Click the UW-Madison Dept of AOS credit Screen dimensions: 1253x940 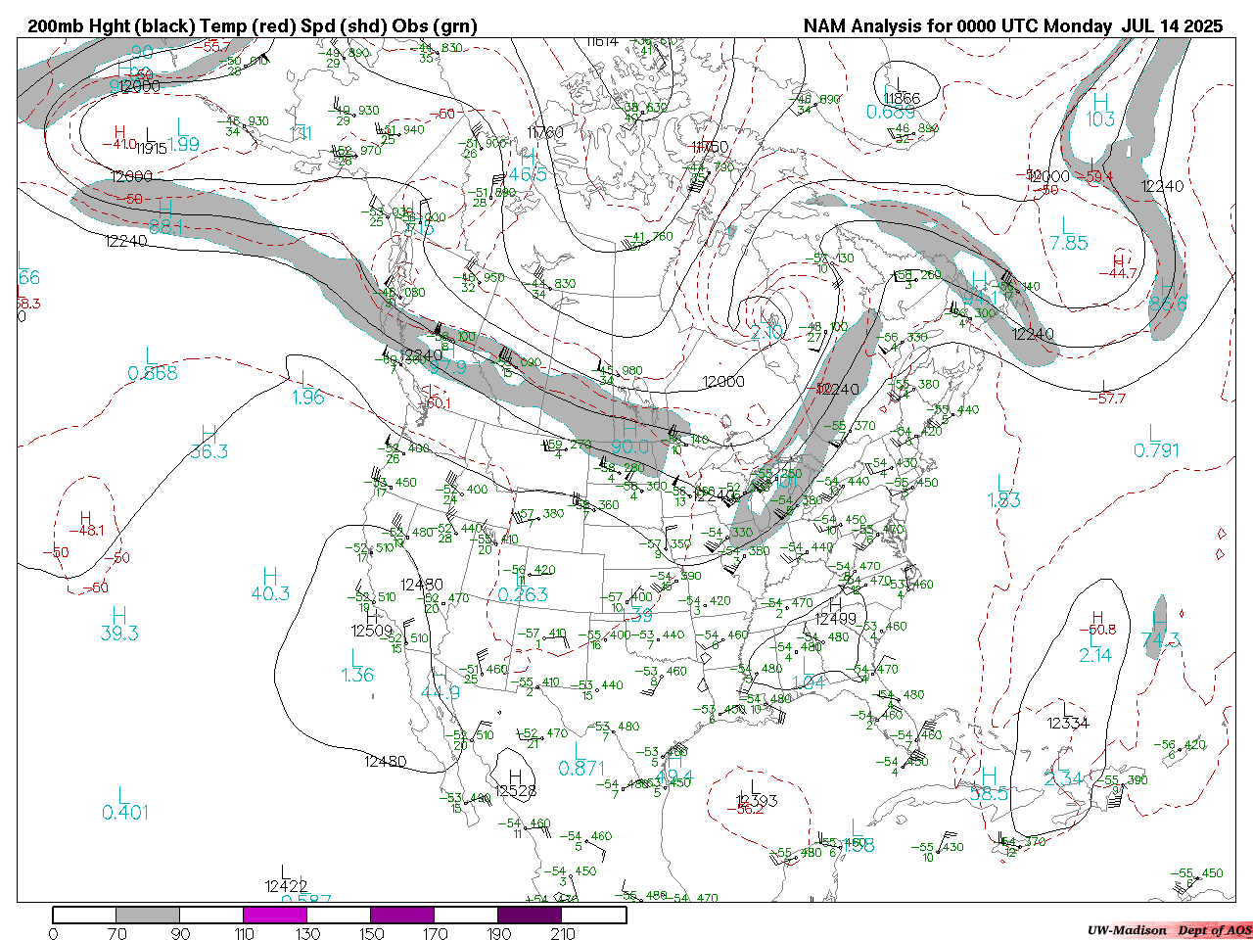pyautogui.click(x=1169, y=929)
